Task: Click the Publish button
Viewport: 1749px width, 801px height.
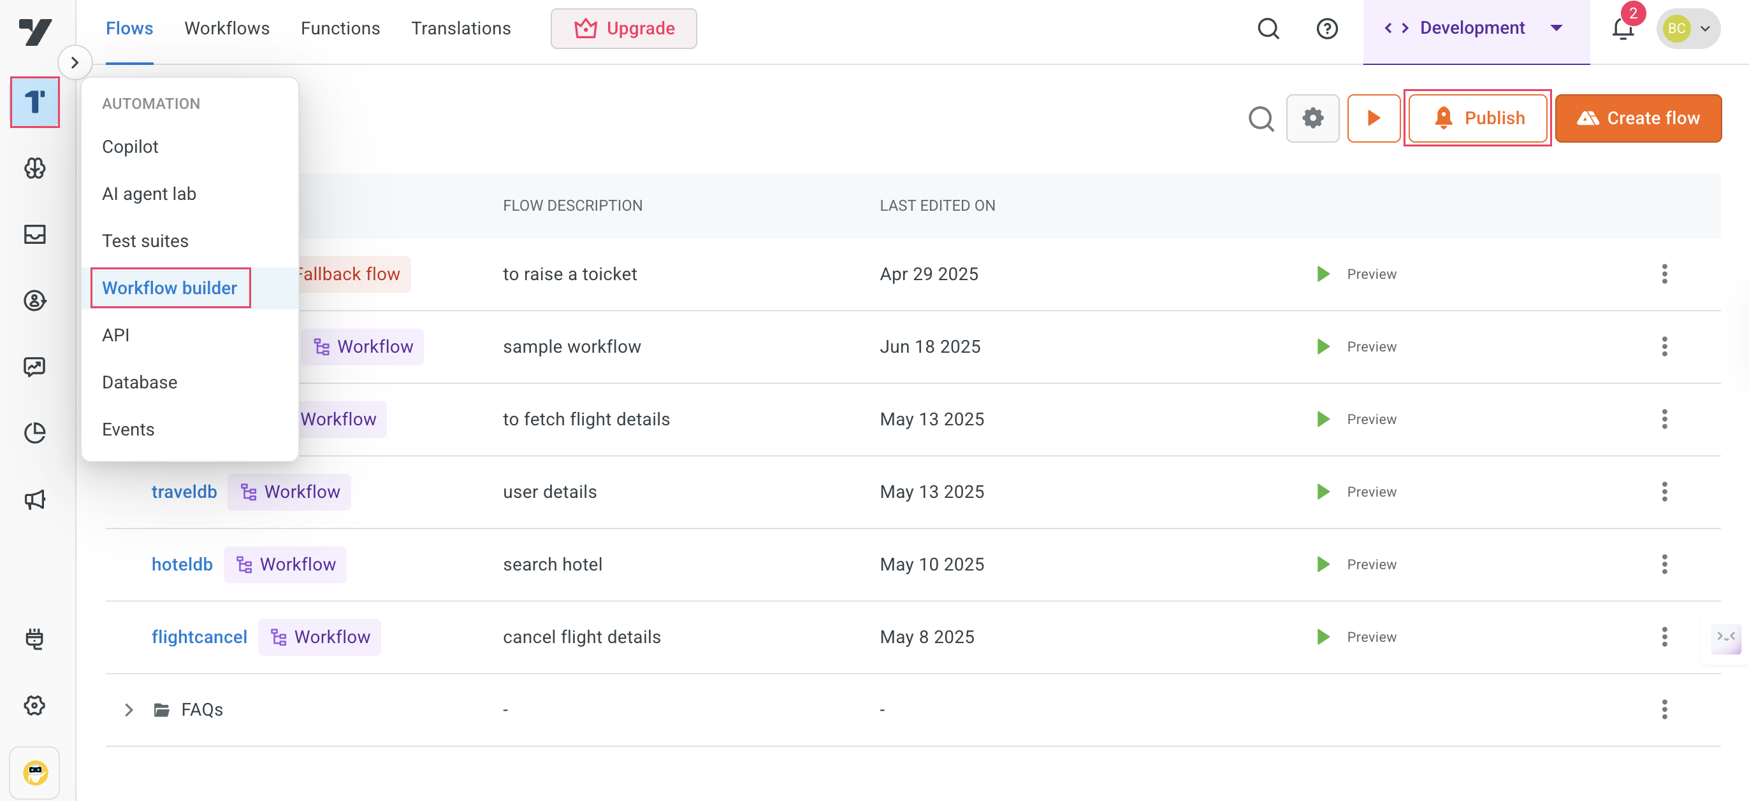Action: coord(1477,118)
